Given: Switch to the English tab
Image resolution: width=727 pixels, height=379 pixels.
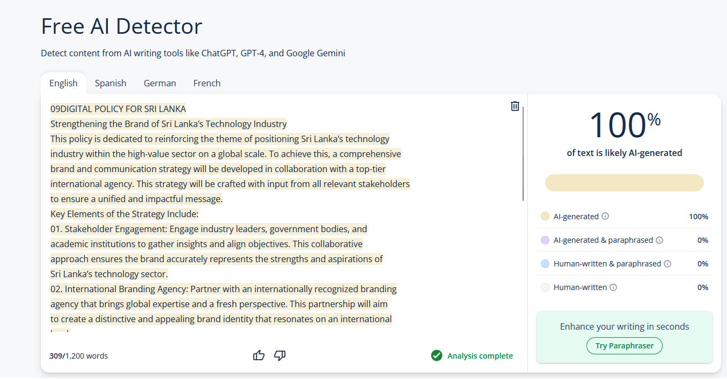Looking at the screenshot, I should click(63, 83).
